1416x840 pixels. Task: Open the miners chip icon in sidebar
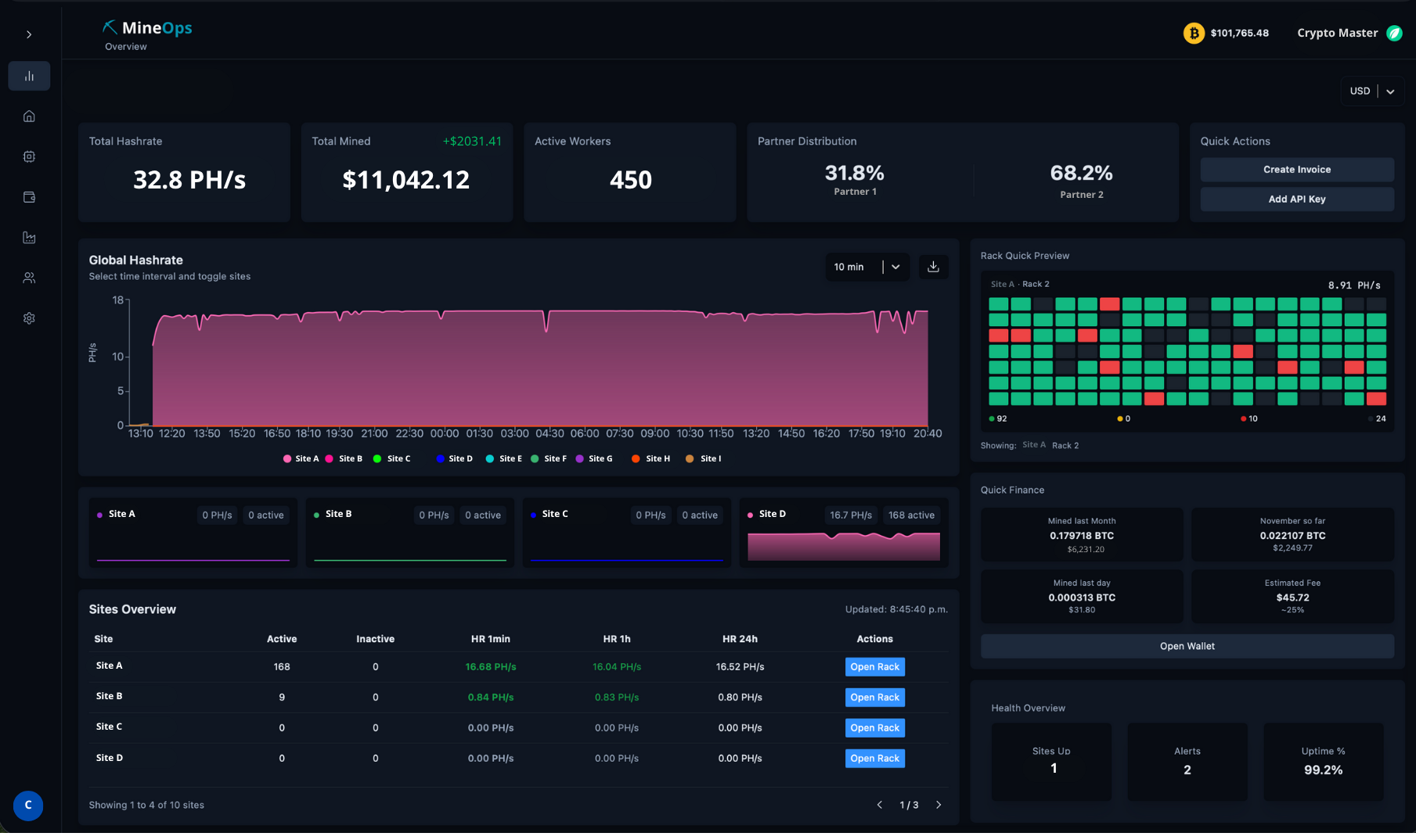[x=29, y=156]
